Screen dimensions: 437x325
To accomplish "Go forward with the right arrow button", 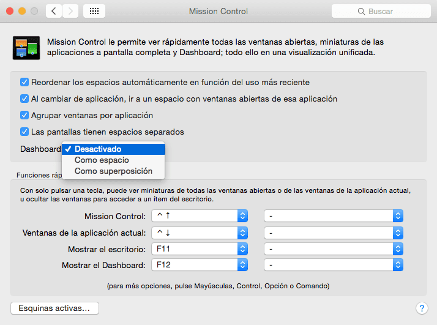I will point(70,11).
